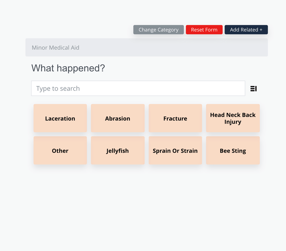Open the Minor Medical Aid category bar

pos(146,47)
